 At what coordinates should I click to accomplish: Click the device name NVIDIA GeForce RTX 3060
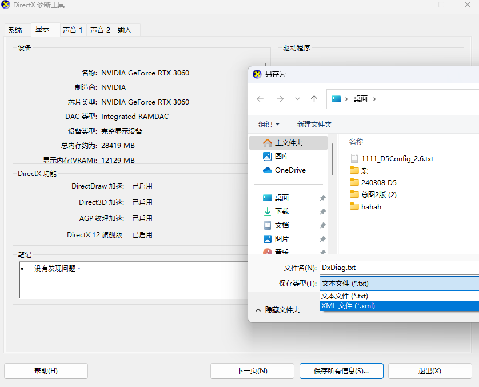[x=145, y=73]
